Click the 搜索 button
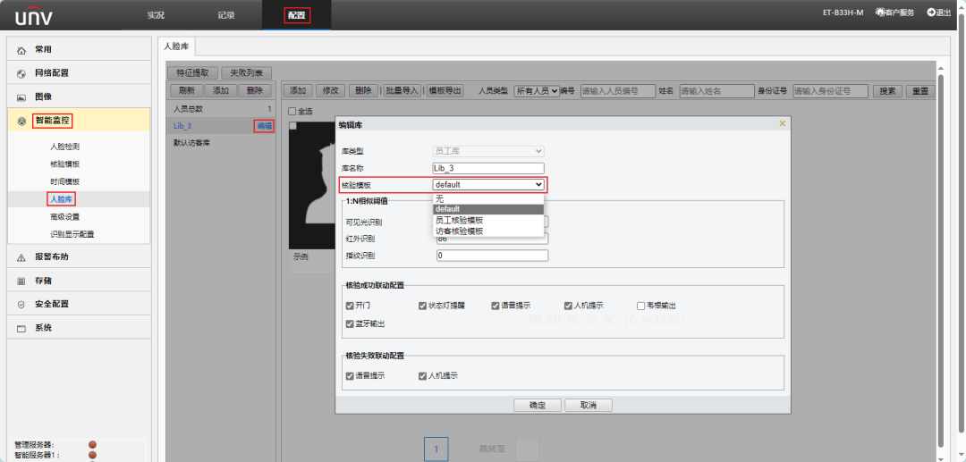The width and height of the screenshot is (966, 462). point(888,91)
